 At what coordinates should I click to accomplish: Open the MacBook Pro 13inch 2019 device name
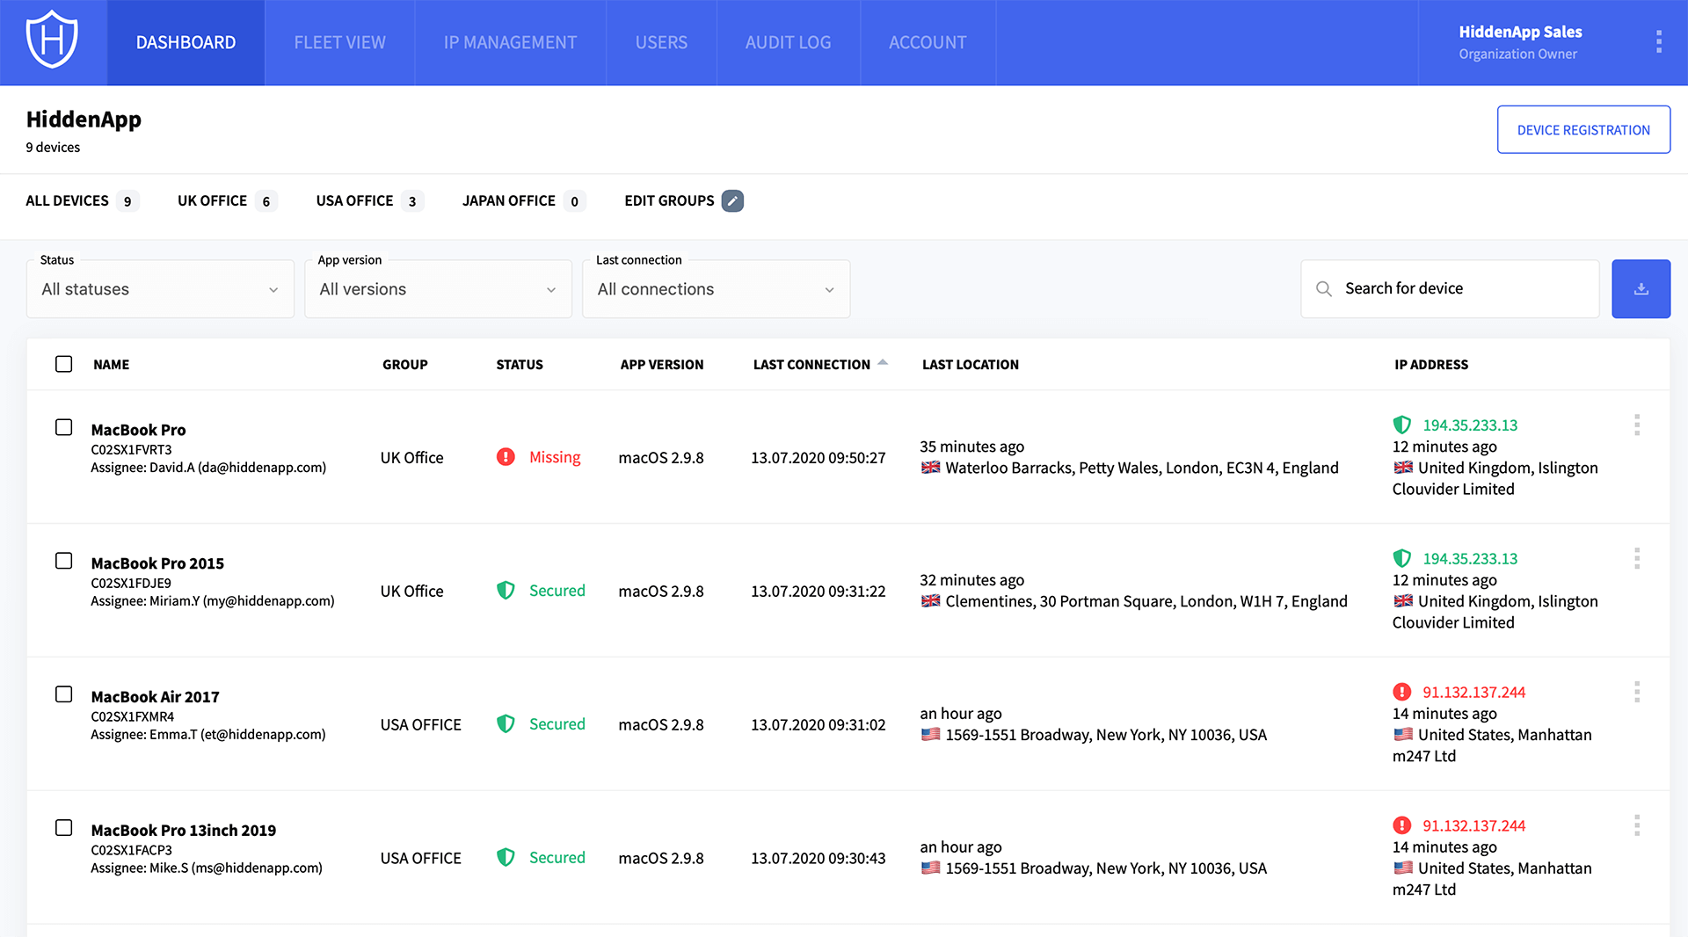[183, 831]
